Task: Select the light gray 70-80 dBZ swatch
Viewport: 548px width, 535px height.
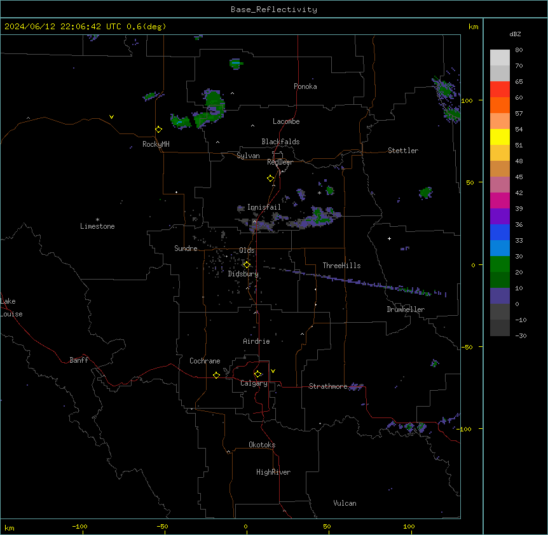Action: (500, 58)
